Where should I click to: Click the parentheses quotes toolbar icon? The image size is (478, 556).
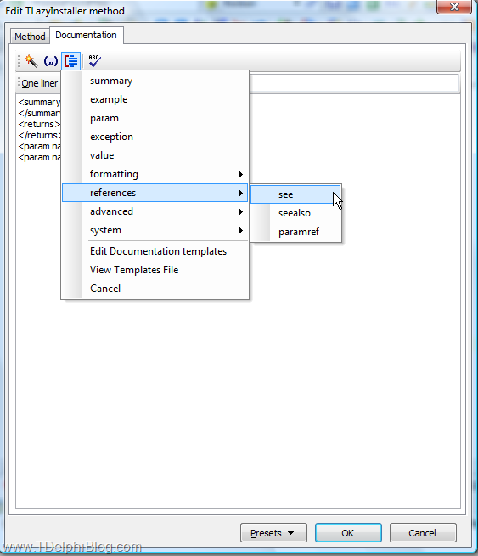pyautogui.click(x=51, y=61)
